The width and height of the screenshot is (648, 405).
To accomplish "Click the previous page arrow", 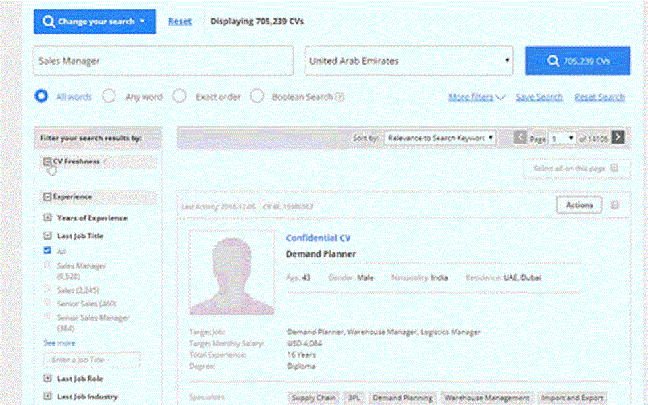I will pos(520,137).
